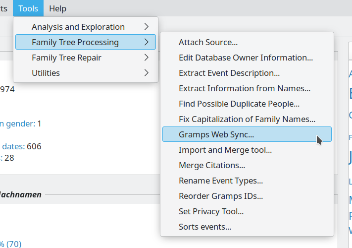The width and height of the screenshot is (352, 248).
Task: Choose Fix Capitalization of Family Names
Action: pos(247,119)
